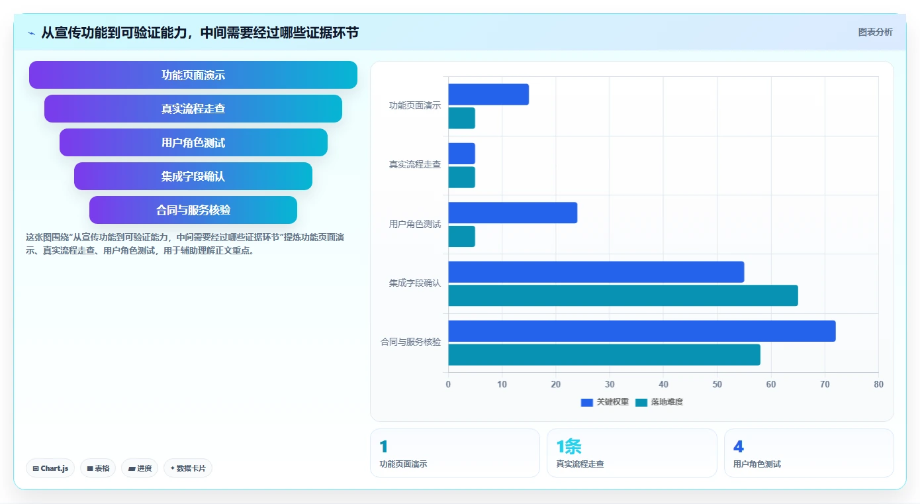This screenshot has width=920, height=504.
Task: Click the chart title heading text
Action: pyautogui.click(x=200, y=32)
